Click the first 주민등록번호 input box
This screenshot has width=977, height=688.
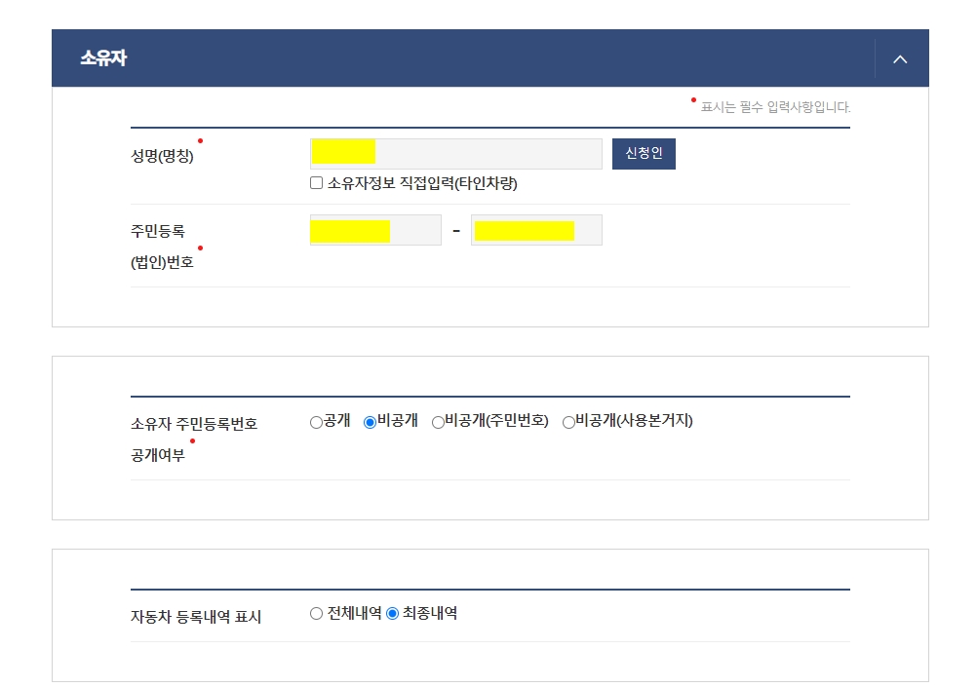(375, 231)
